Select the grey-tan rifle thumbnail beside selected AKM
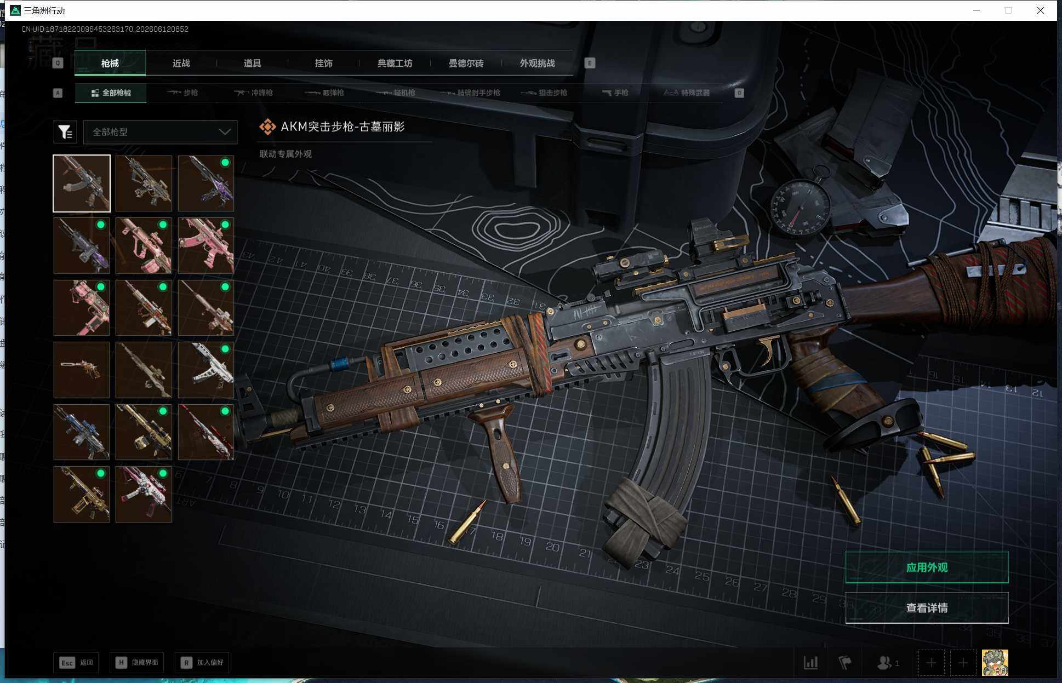 (144, 183)
